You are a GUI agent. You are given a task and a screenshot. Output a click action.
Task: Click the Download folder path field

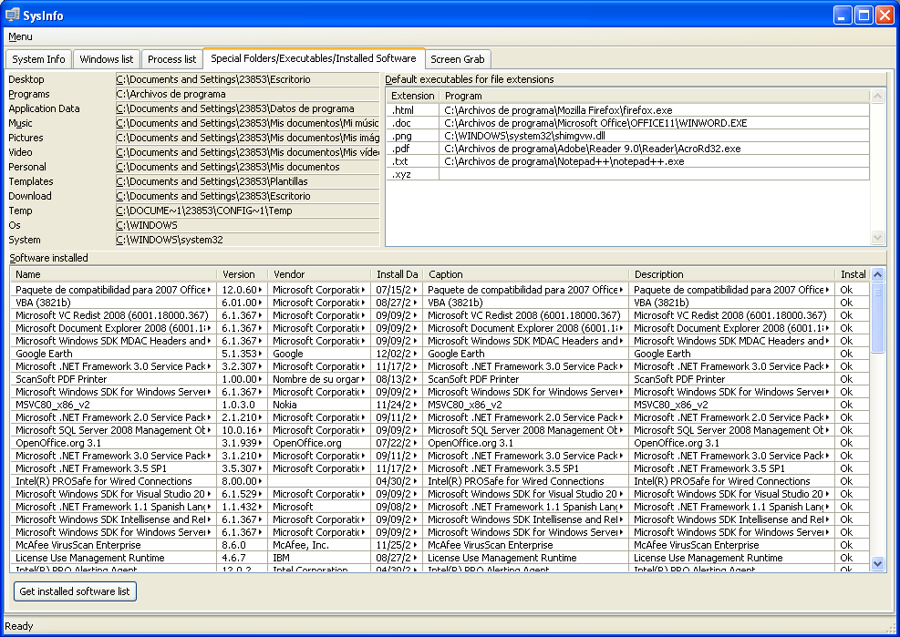pos(247,196)
